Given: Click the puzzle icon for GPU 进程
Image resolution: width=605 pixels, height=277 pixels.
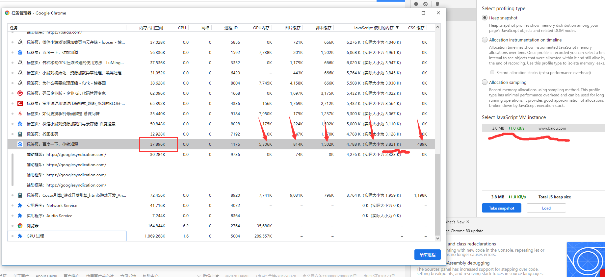Looking at the screenshot, I should 20,236.
